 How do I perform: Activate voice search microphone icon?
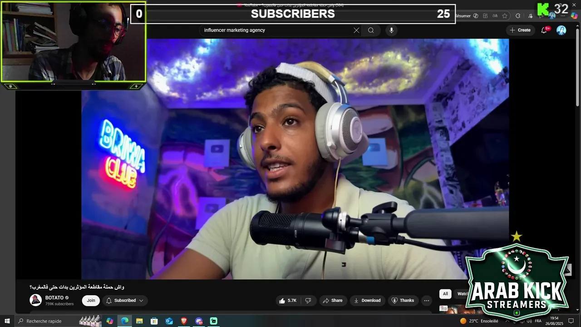pos(391,30)
